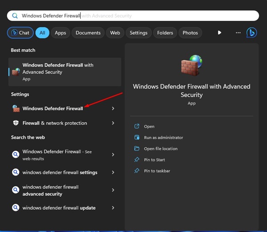Filter results by Photos
Viewport: 267px width, 232px height.
point(190,33)
